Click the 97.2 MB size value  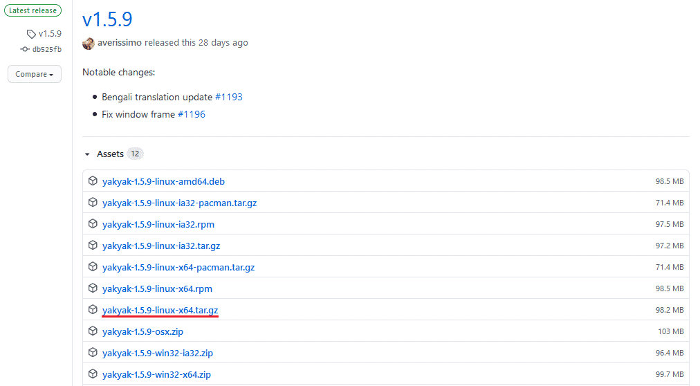coord(670,246)
